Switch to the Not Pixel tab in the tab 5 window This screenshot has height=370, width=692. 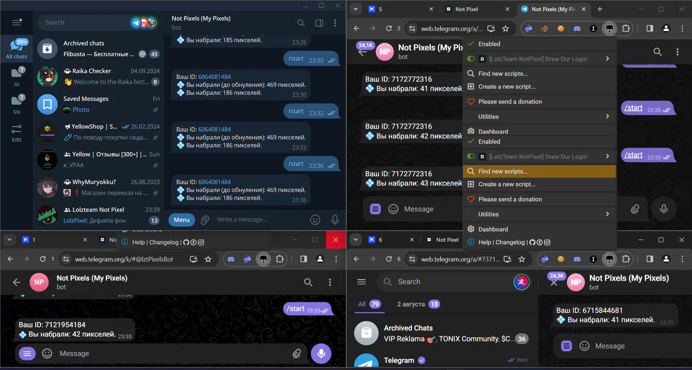[x=477, y=9]
